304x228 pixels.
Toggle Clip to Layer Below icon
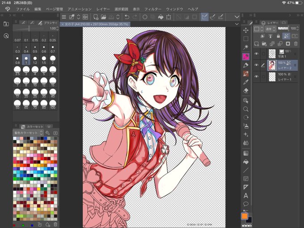262,36
